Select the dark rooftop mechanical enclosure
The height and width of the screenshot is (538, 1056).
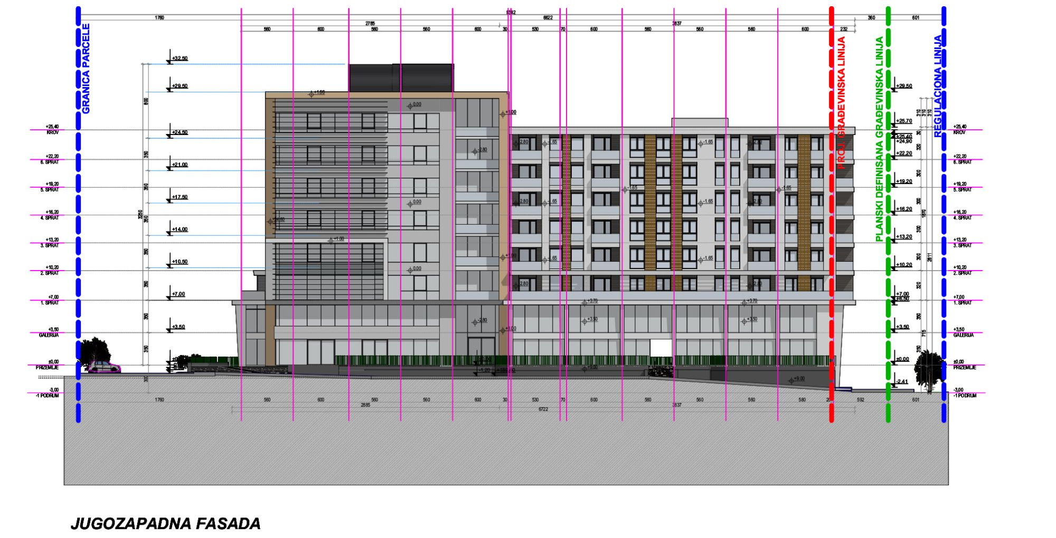click(401, 78)
